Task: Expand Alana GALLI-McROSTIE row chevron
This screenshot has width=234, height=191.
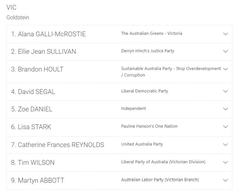Action: point(225,34)
